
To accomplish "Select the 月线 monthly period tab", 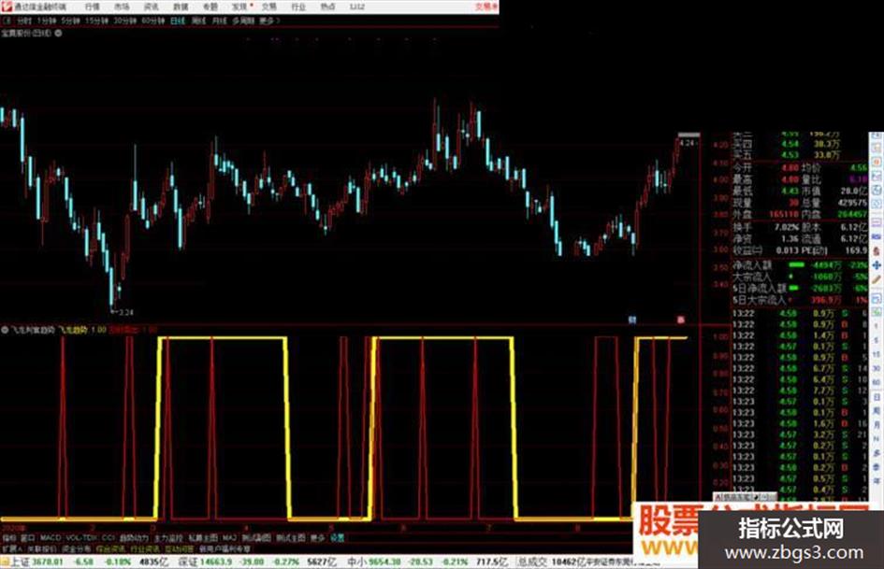I will point(219,21).
